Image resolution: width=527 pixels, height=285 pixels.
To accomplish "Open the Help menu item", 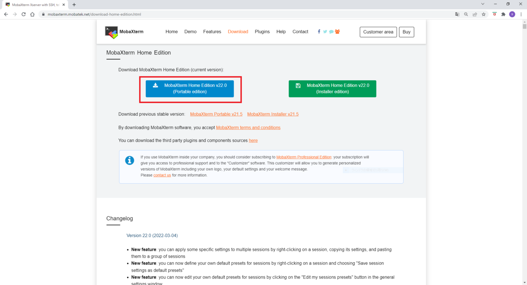I will tap(281, 32).
